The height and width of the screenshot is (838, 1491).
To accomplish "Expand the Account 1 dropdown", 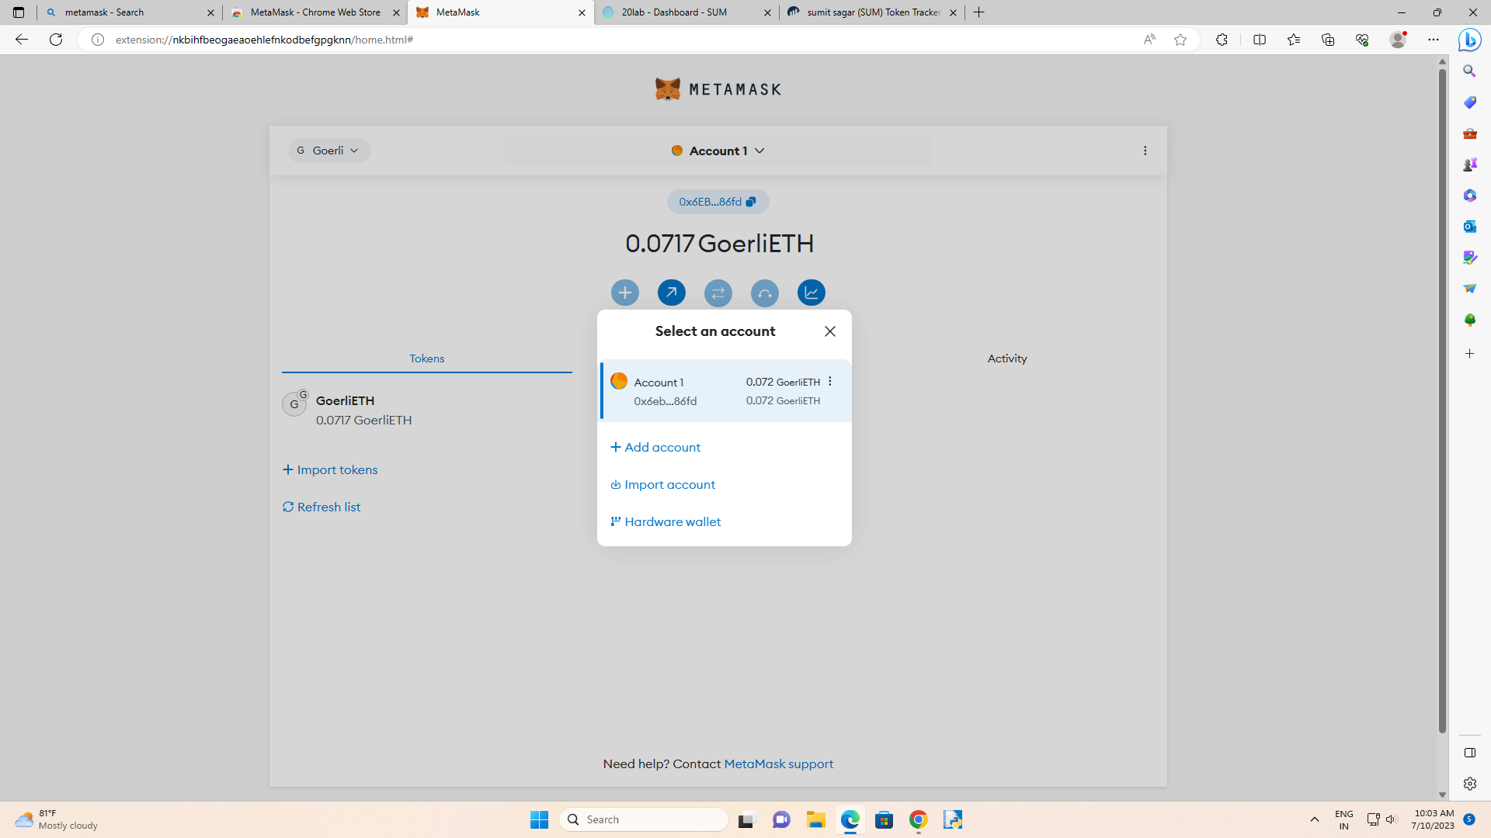I will [716, 150].
